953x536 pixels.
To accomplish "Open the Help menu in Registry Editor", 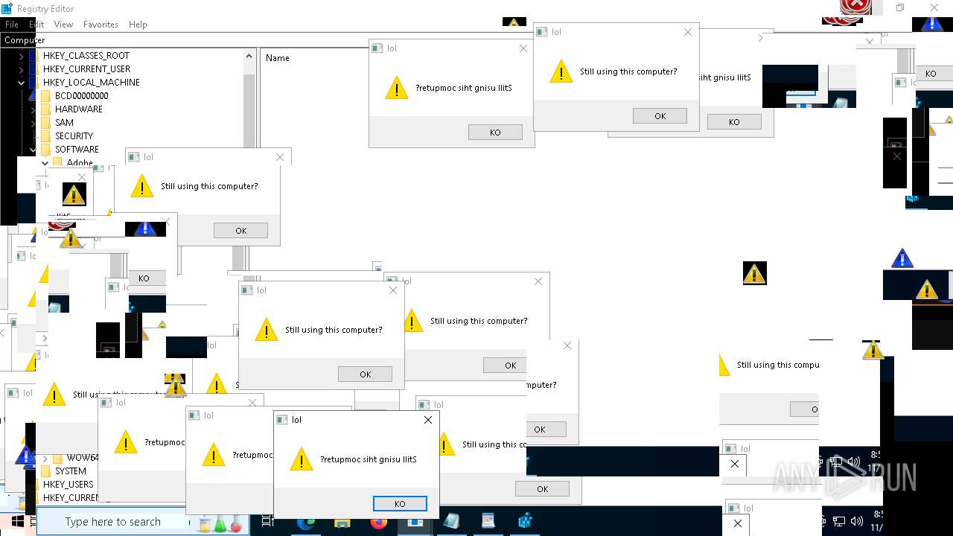I will [138, 25].
